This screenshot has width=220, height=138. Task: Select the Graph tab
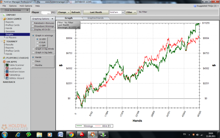[69, 18]
